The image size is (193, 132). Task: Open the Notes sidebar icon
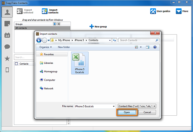coord(7,24)
